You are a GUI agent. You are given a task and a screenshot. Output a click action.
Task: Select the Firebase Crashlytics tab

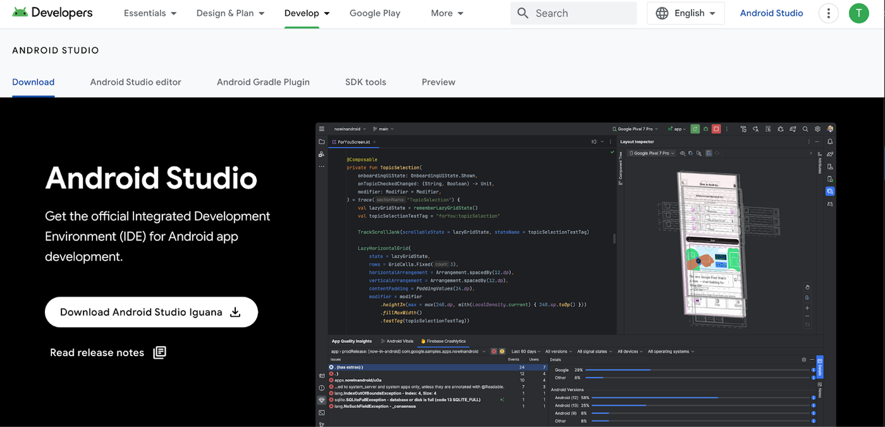coord(444,341)
